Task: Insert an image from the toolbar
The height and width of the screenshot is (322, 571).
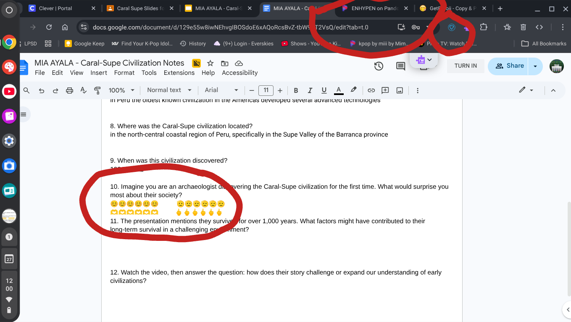Action: [400, 90]
